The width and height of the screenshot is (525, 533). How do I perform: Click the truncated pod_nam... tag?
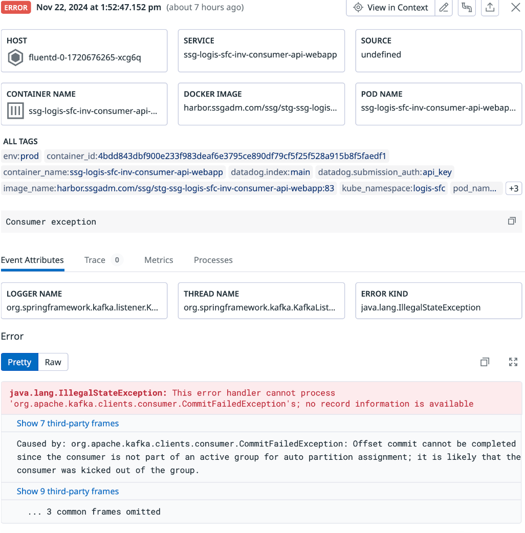(476, 188)
